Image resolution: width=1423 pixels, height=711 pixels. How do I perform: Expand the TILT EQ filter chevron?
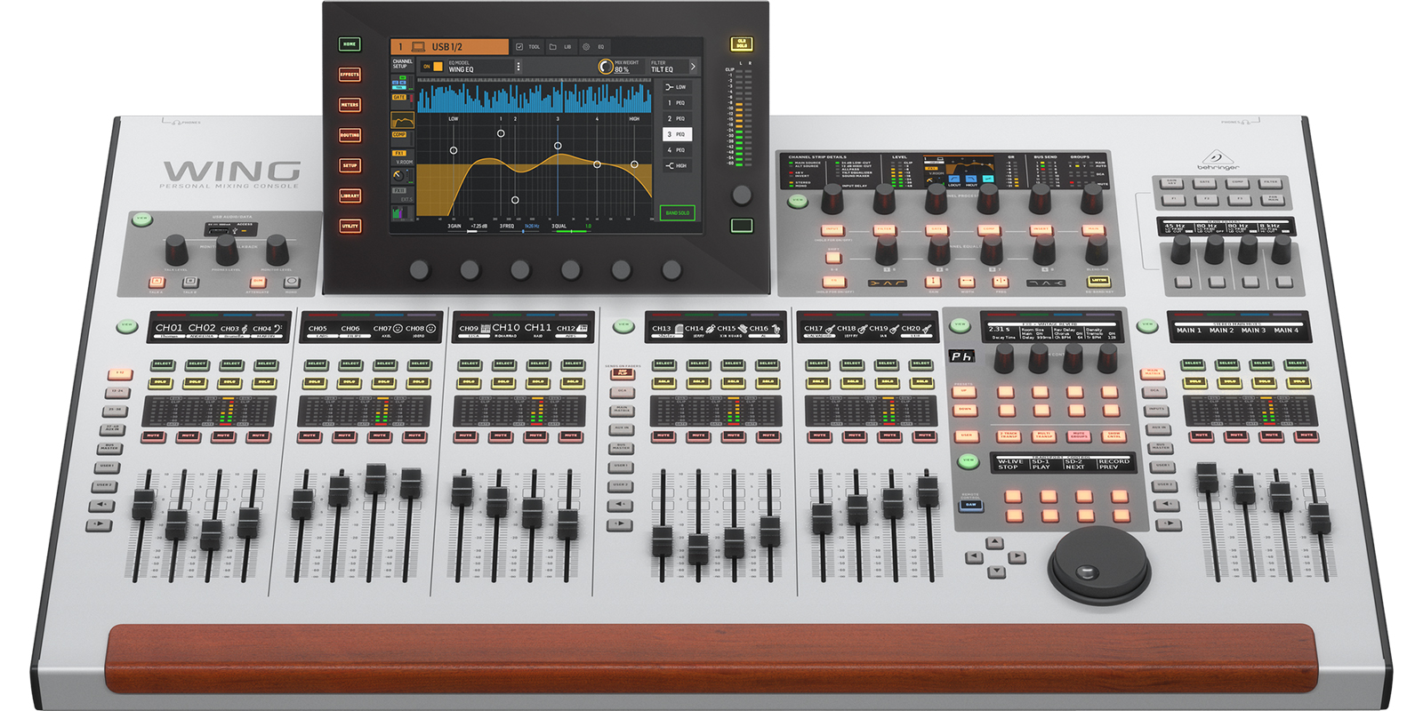(693, 67)
